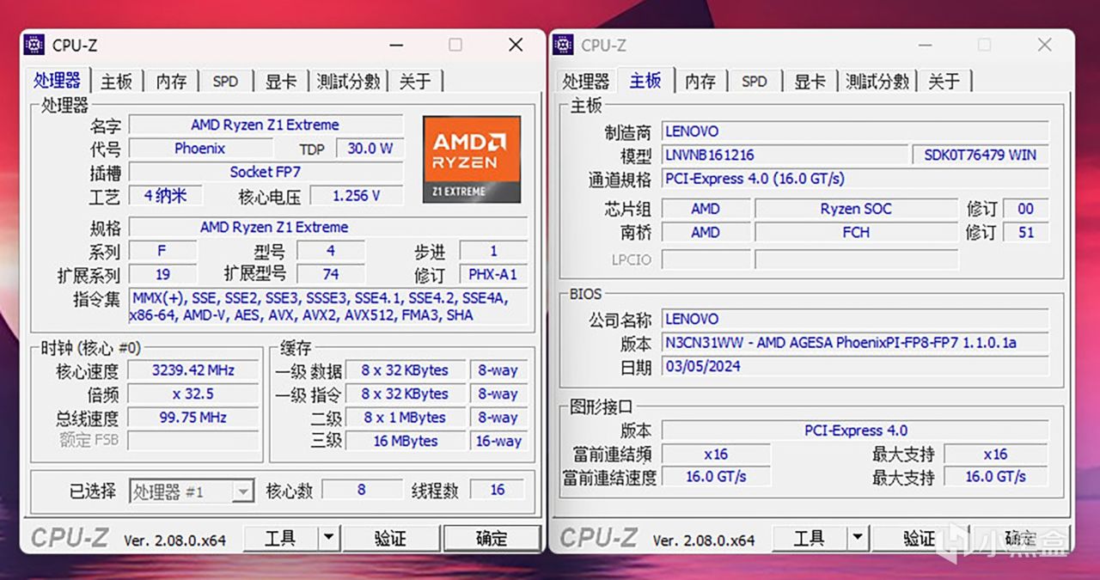1100x580 pixels.
Task: Open the 測試分數 tab in the right window
Action: click(877, 81)
